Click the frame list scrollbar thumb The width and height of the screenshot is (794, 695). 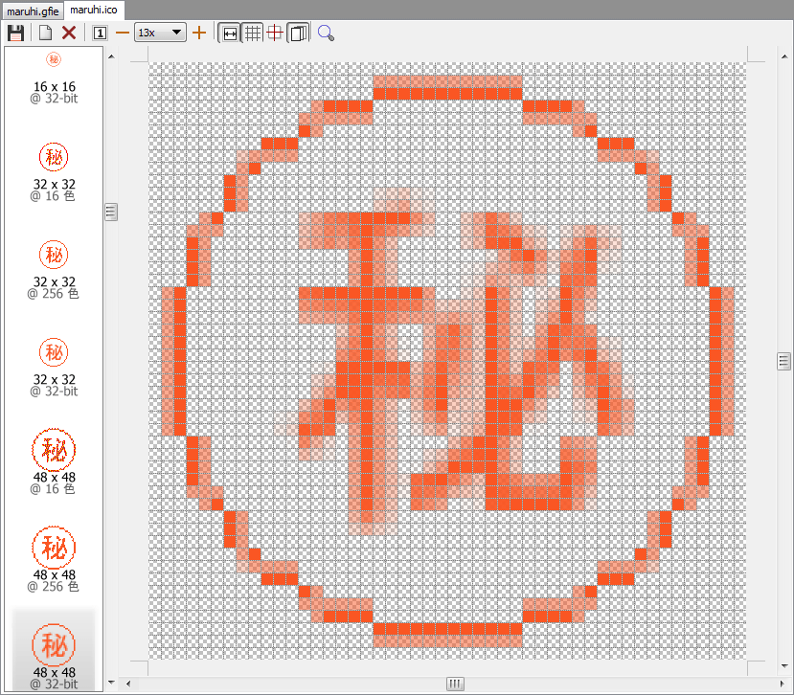(x=111, y=213)
